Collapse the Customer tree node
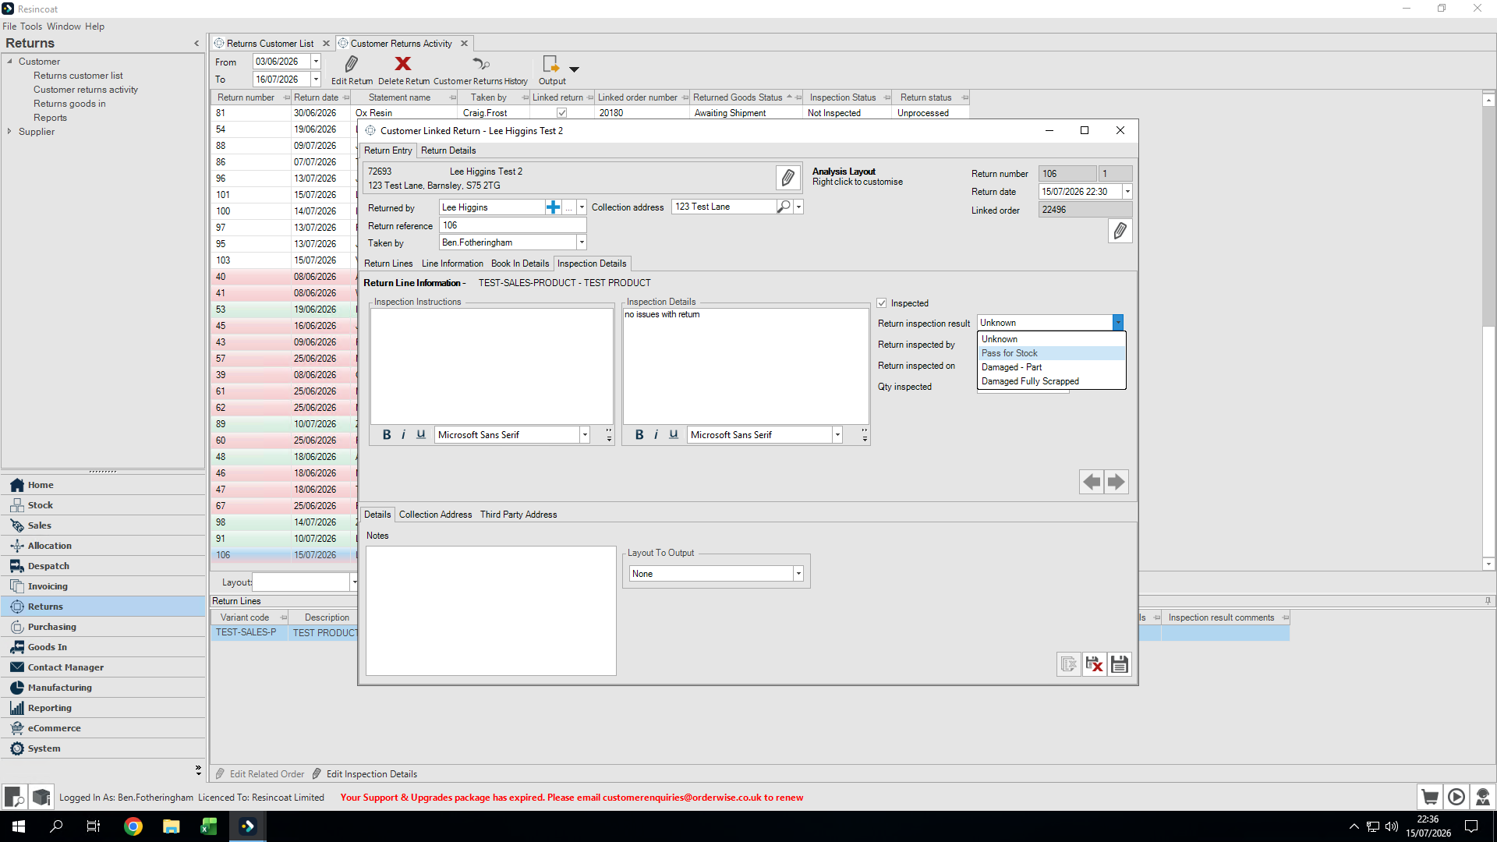1497x842 pixels. (x=9, y=62)
